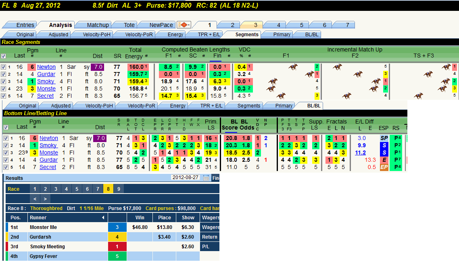Click Secret's horse icon in the F2 match-up column
Image resolution: width=459 pixels, height=270 pixels.
[x=346, y=95]
